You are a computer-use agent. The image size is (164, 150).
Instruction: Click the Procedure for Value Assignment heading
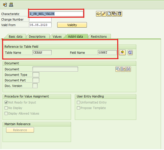coord(27,96)
